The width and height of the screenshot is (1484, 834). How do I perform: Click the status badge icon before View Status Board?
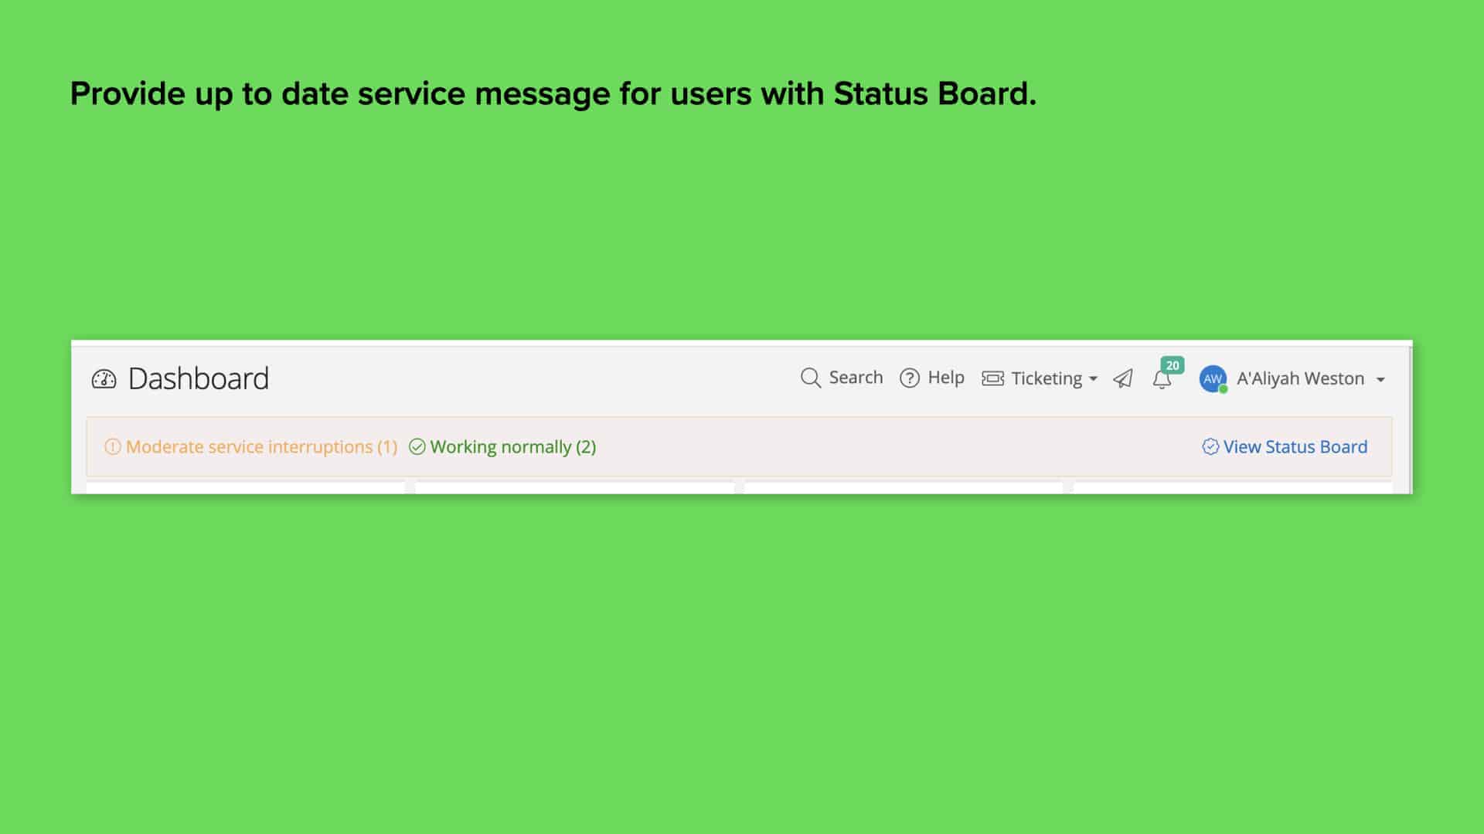click(x=1210, y=446)
